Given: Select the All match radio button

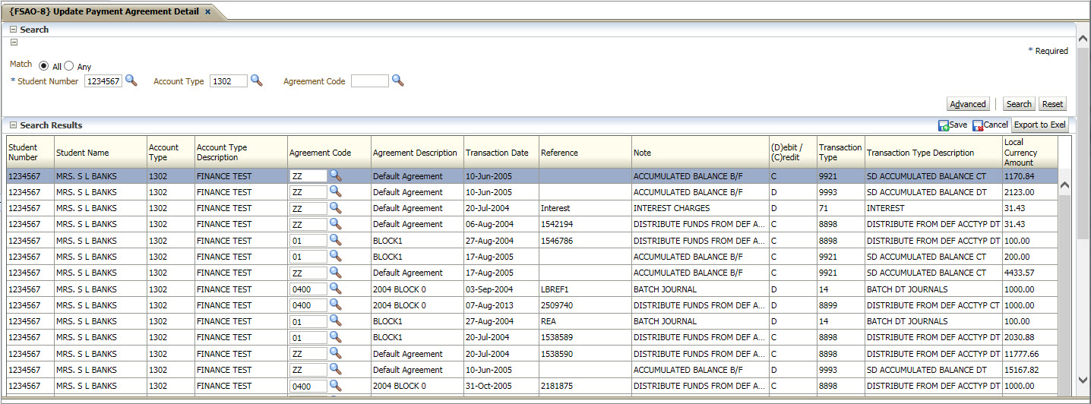Looking at the screenshot, I should pos(44,66).
